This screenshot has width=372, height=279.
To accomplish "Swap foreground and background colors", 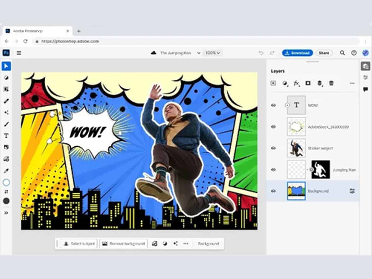I will click(6, 192).
